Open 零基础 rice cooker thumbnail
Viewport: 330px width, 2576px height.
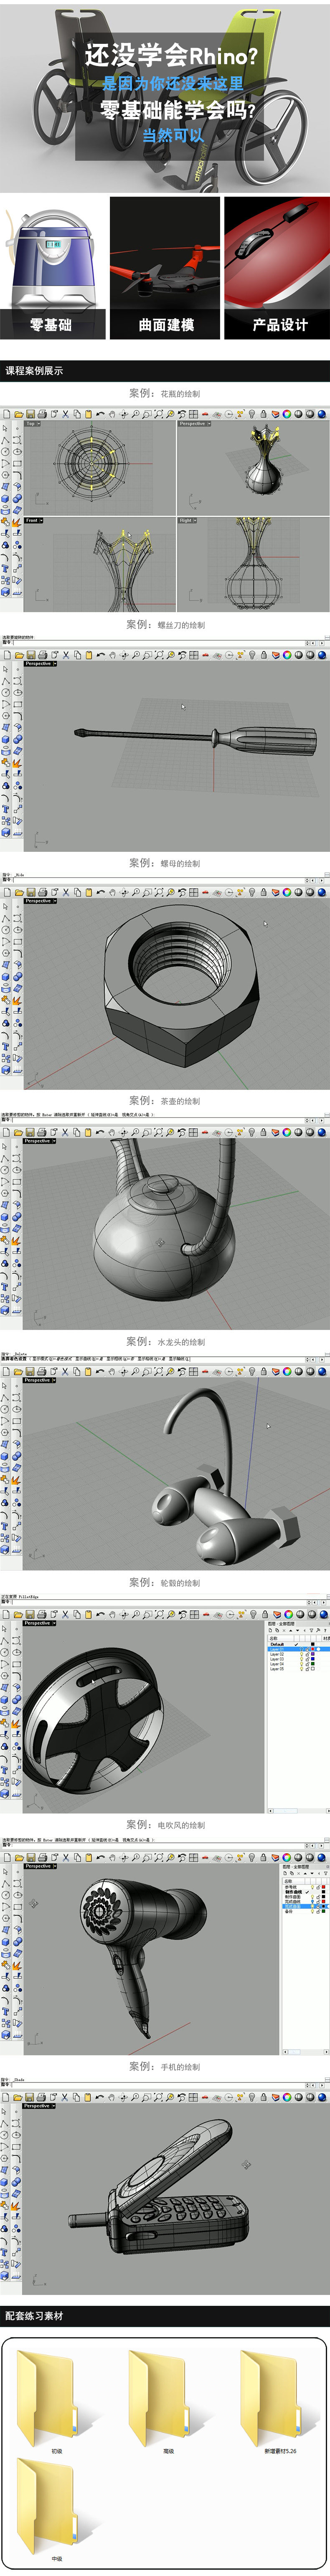point(54,269)
